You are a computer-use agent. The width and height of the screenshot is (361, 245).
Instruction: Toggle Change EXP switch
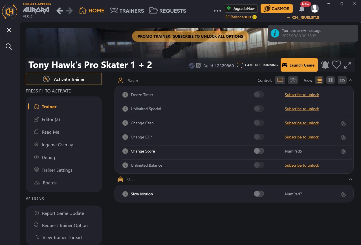tap(259, 137)
